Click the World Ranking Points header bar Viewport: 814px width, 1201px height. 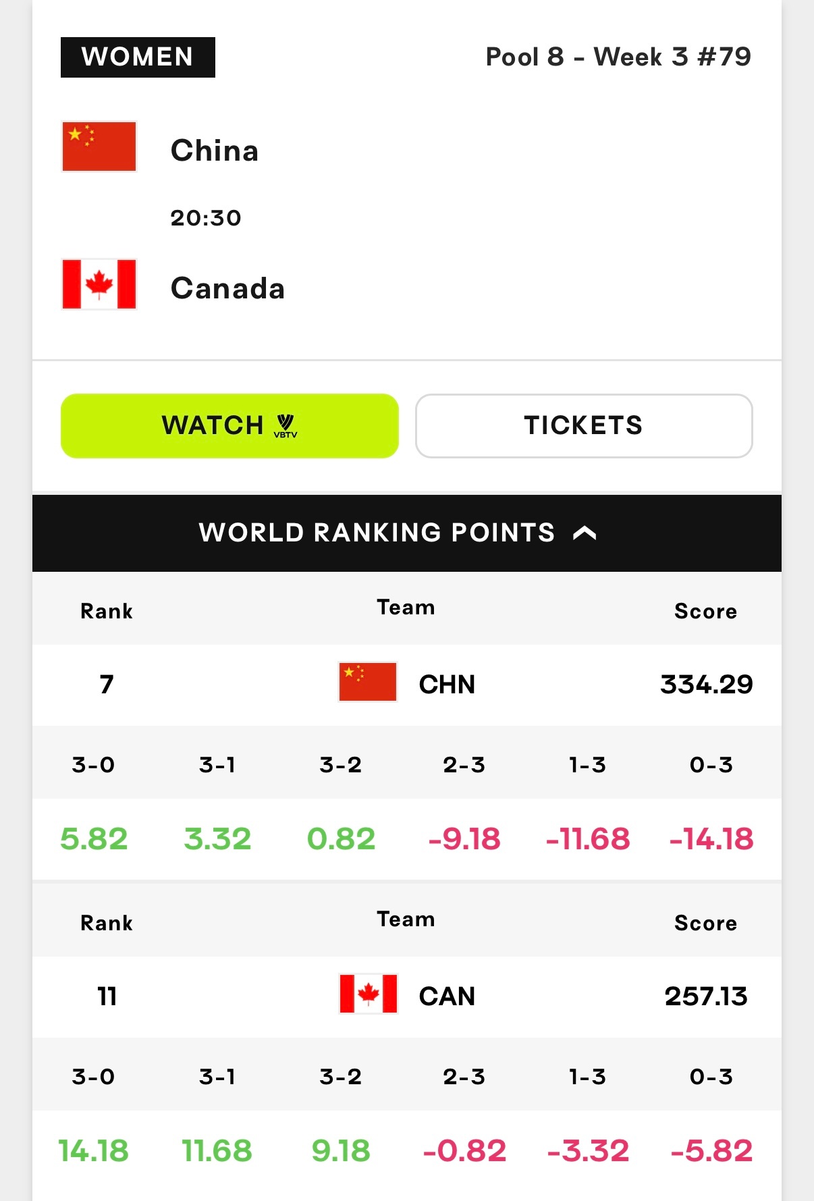tap(407, 533)
